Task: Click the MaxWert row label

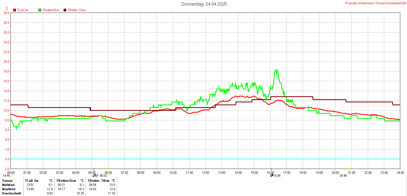Action: 9,189
